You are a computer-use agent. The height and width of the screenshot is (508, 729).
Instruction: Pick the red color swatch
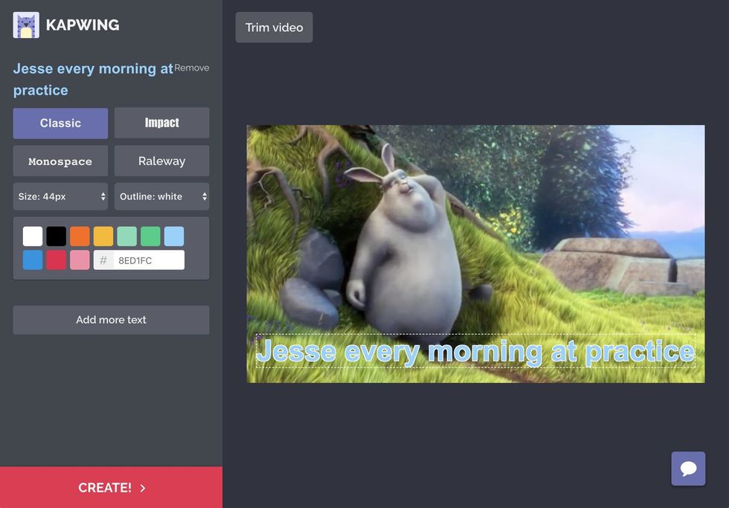(x=57, y=260)
